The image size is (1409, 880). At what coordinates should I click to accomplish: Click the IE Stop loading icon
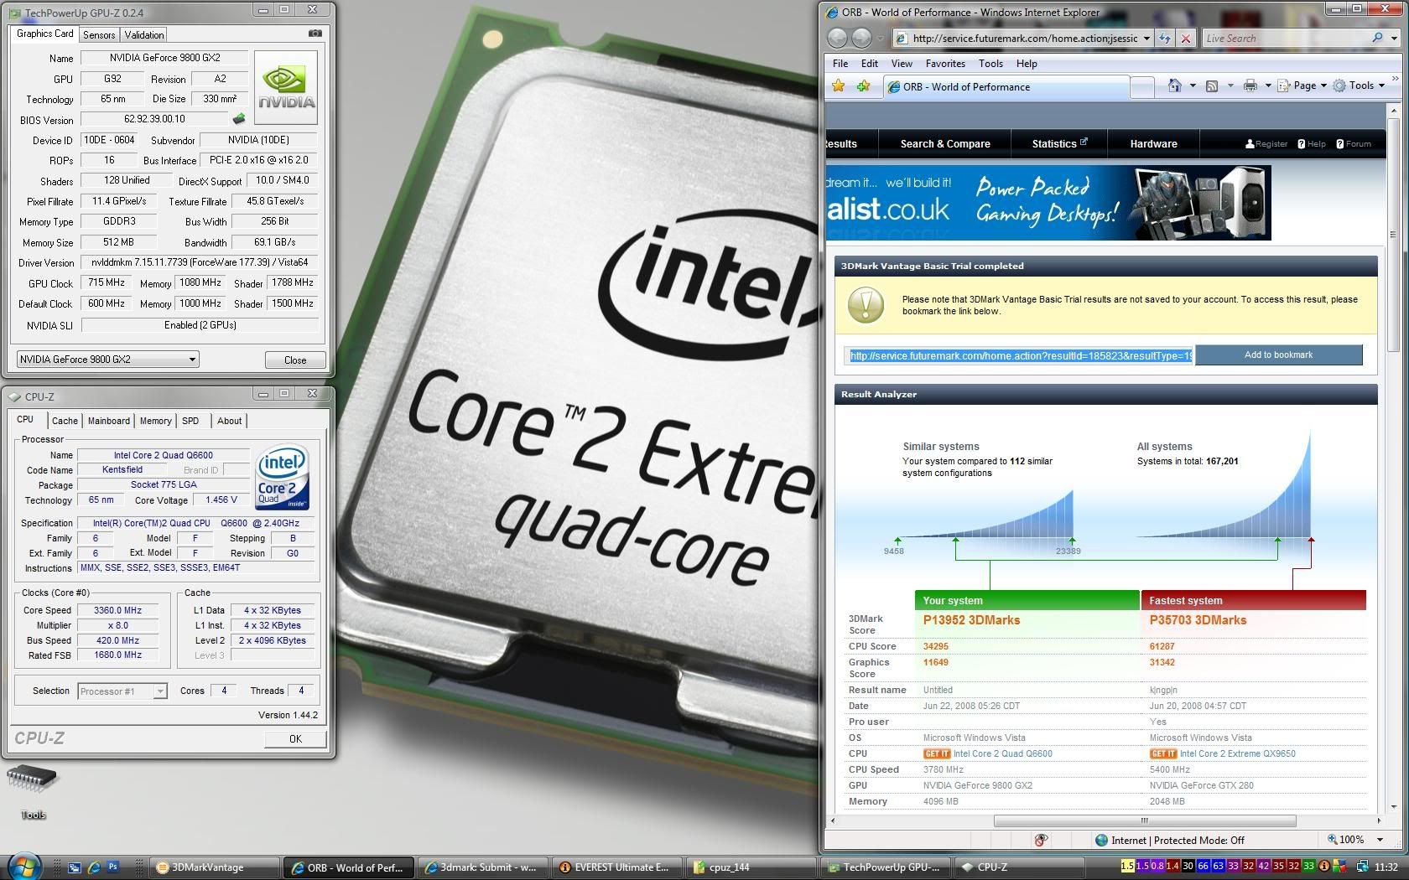[1185, 38]
